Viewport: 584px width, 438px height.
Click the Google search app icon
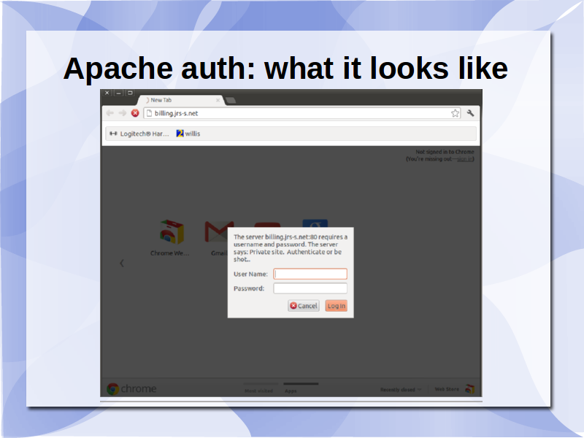[315, 223]
